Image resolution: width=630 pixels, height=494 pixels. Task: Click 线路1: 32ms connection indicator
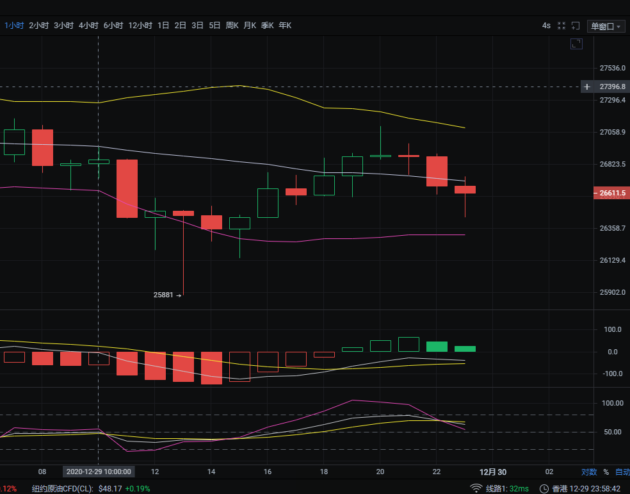(x=508, y=489)
